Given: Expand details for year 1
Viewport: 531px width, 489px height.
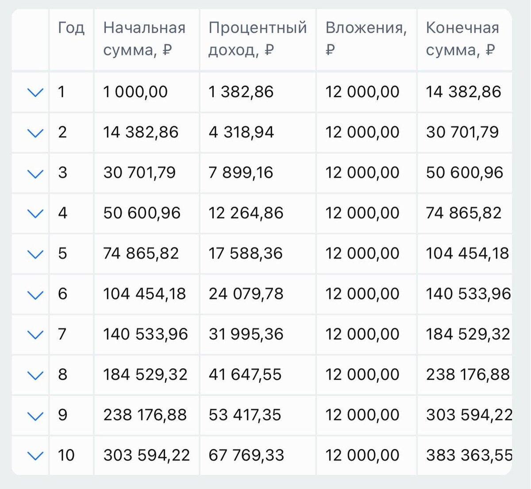Looking at the screenshot, I should [35, 92].
